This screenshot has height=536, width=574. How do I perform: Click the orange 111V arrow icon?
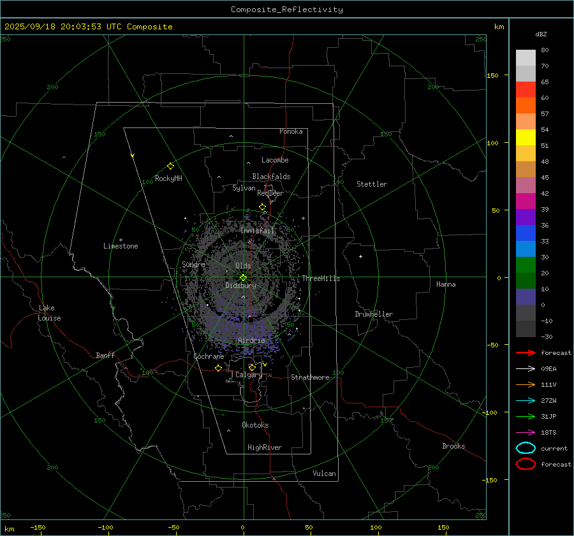(526, 384)
